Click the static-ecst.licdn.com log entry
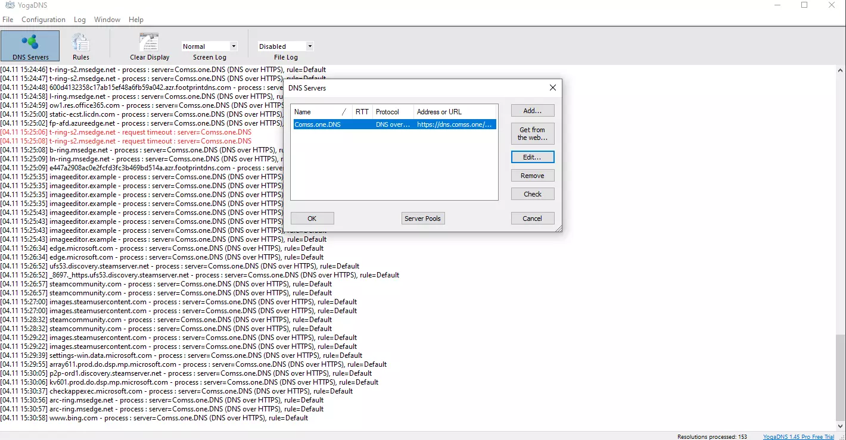846x440 pixels. point(142,114)
